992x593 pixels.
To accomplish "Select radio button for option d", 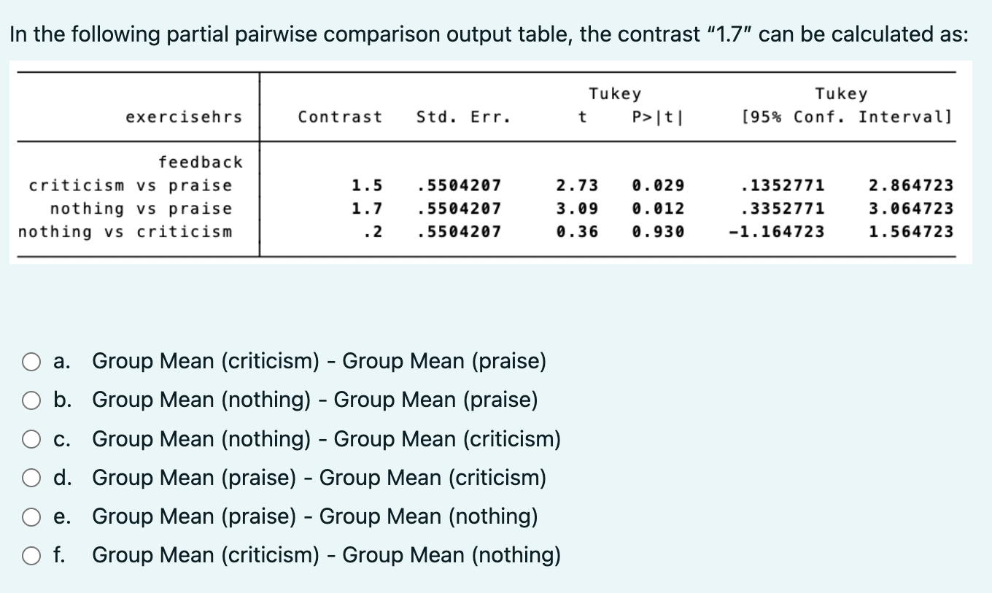I will pos(31,478).
